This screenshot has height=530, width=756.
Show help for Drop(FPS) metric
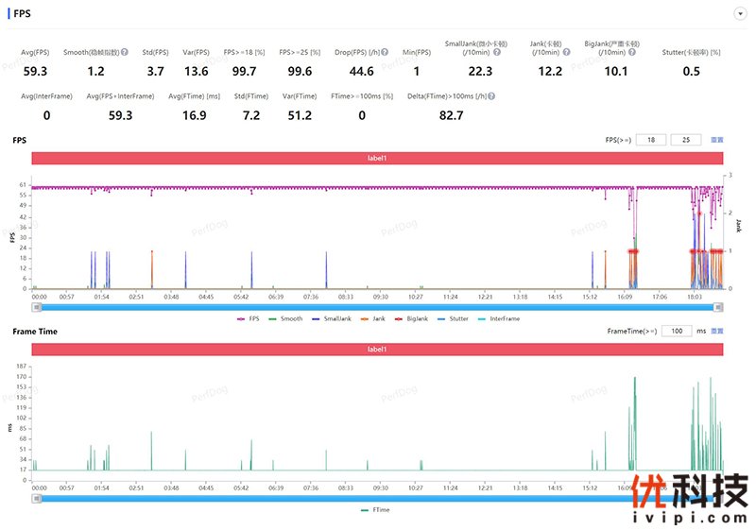click(x=385, y=52)
